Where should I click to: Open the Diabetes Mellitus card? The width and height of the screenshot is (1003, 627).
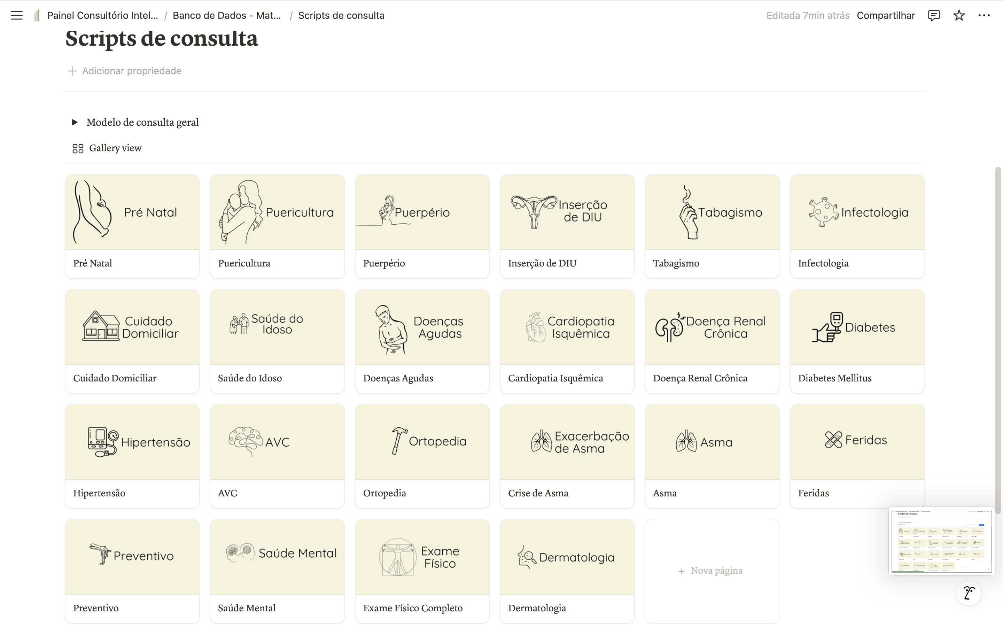click(857, 341)
